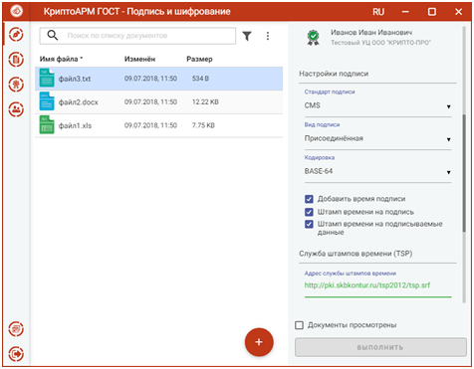Open the three-dot more options menu
The height and width of the screenshot is (369, 474).
[268, 36]
